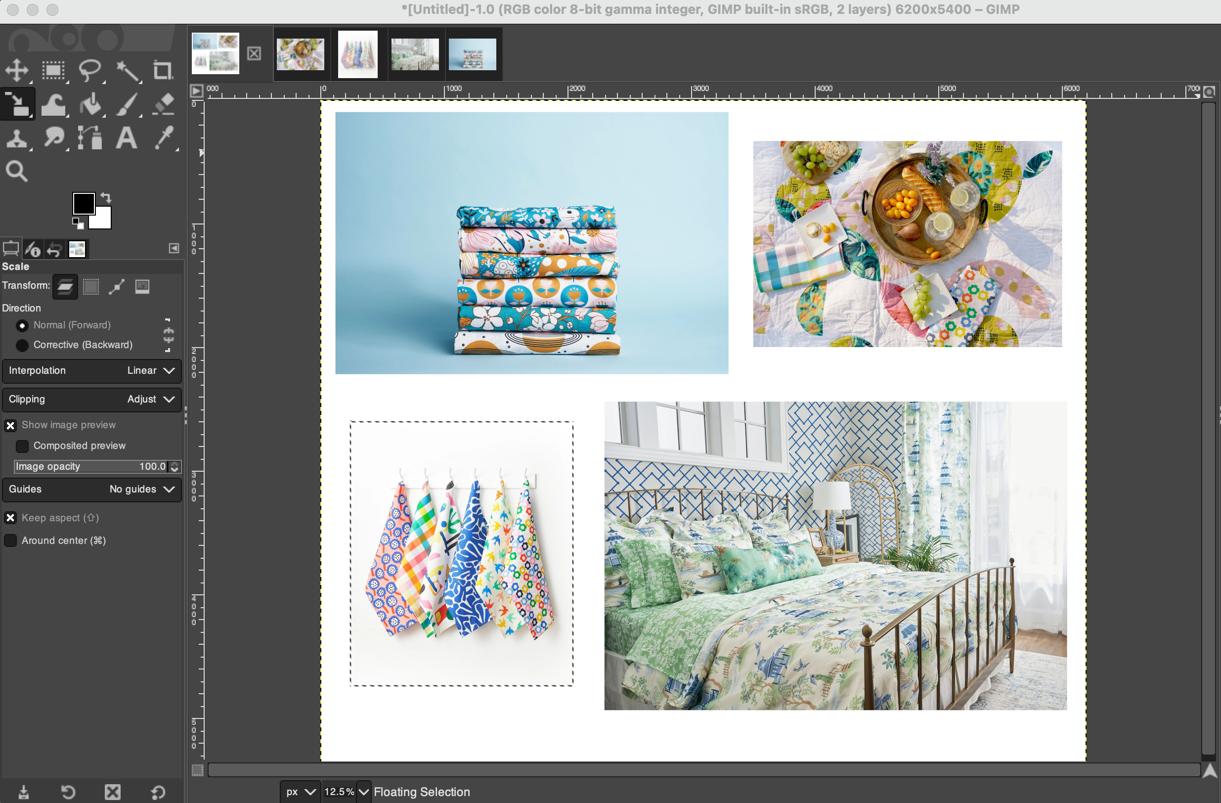
Task: Select the Move tool
Action: 17,70
